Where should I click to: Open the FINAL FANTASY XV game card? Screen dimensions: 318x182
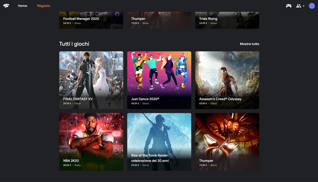pyautogui.click(x=91, y=80)
